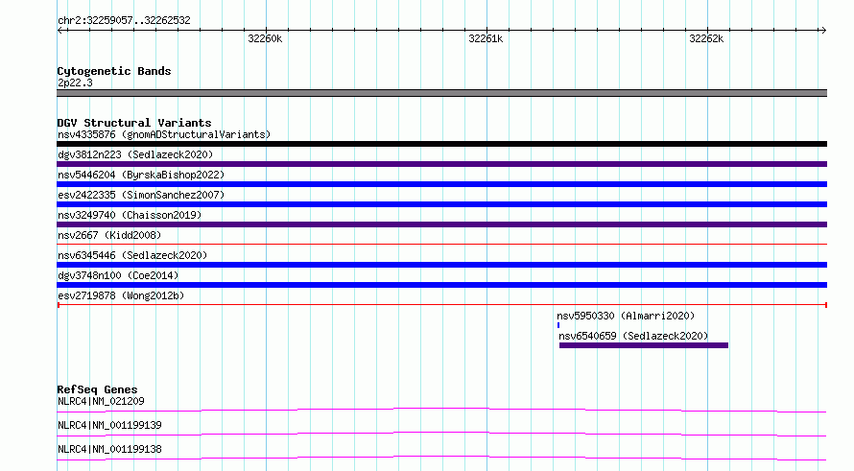
Task: Click the RefSeq Genes track heading
Action: [x=97, y=389]
